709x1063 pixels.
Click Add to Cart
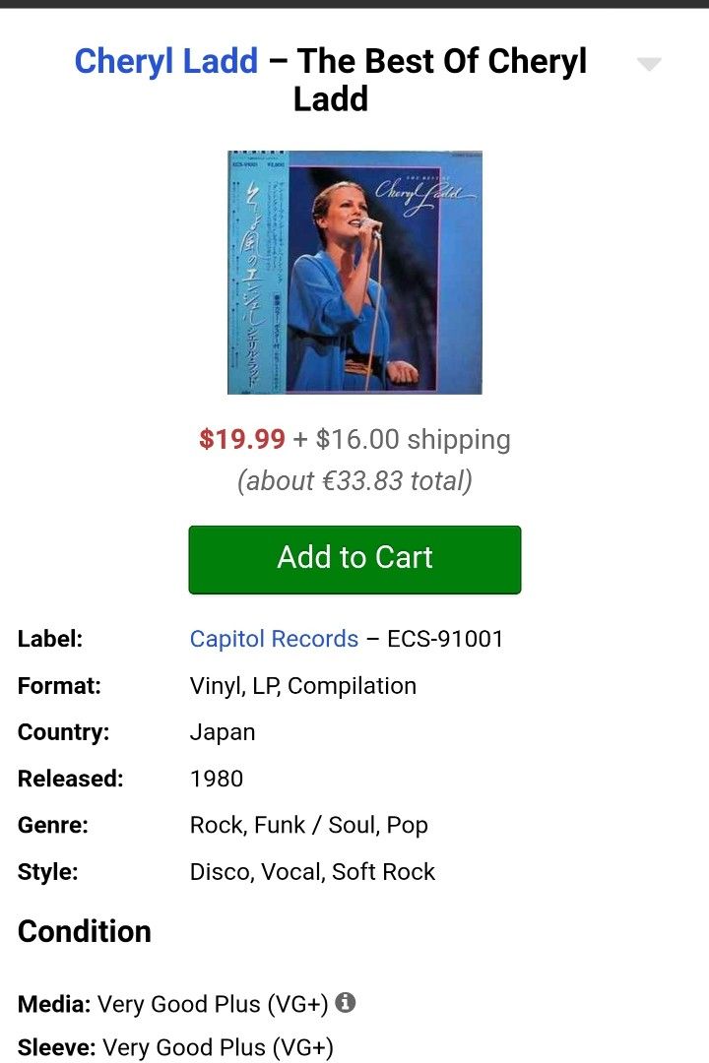(354, 558)
